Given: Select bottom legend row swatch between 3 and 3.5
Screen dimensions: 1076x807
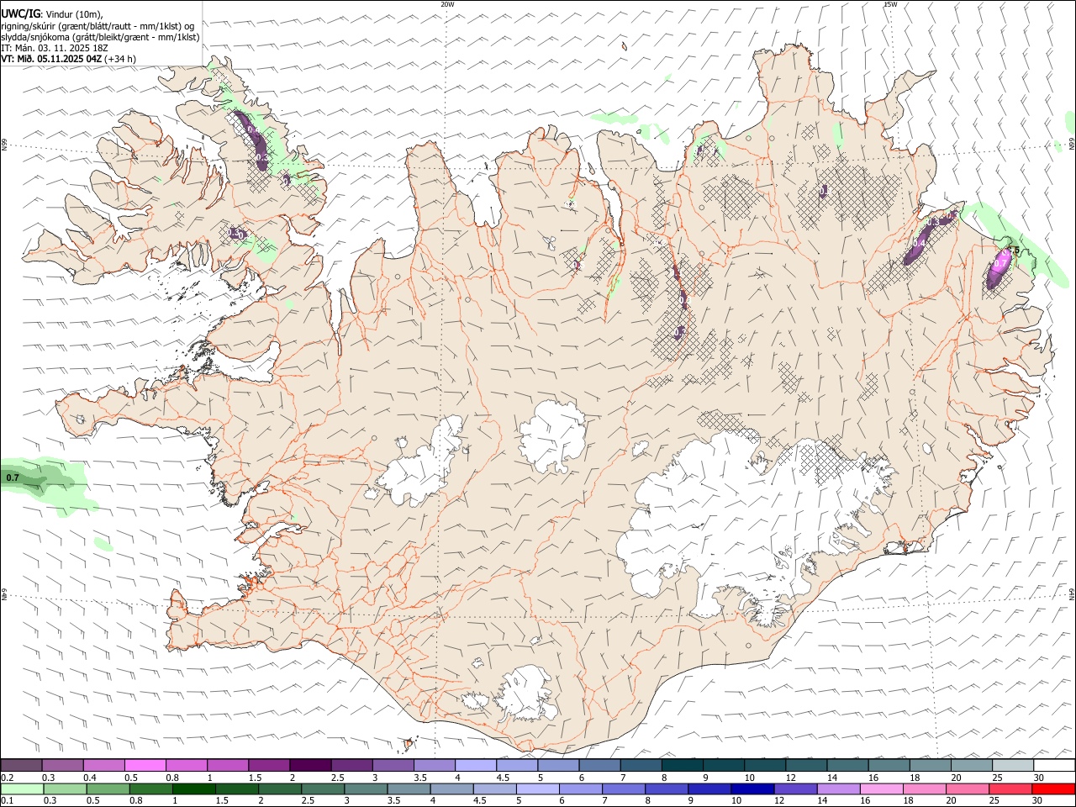Looking at the screenshot, I should (366, 789).
